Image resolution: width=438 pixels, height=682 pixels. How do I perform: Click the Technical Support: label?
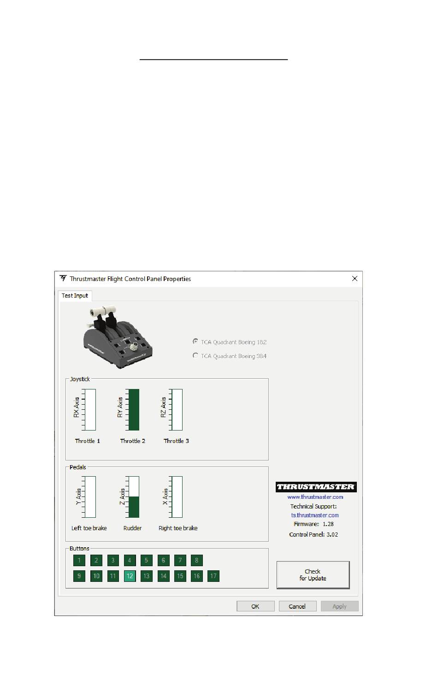pyautogui.click(x=314, y=506)
